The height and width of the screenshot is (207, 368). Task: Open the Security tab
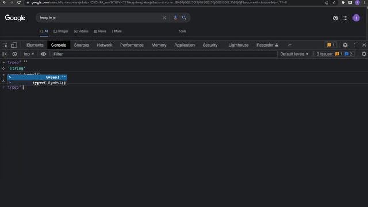coord(210,45)
